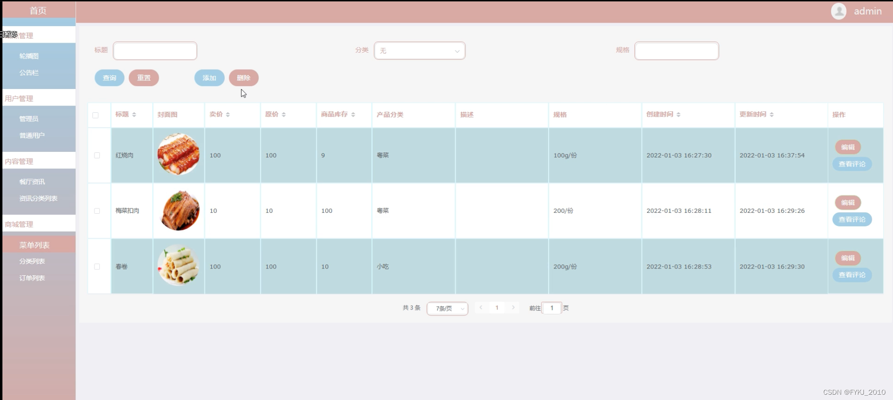Click the go-to page number input
This screenshot has height=400, width=893.
[552, 308]
